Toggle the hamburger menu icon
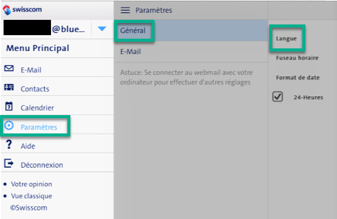 [125, 10]
